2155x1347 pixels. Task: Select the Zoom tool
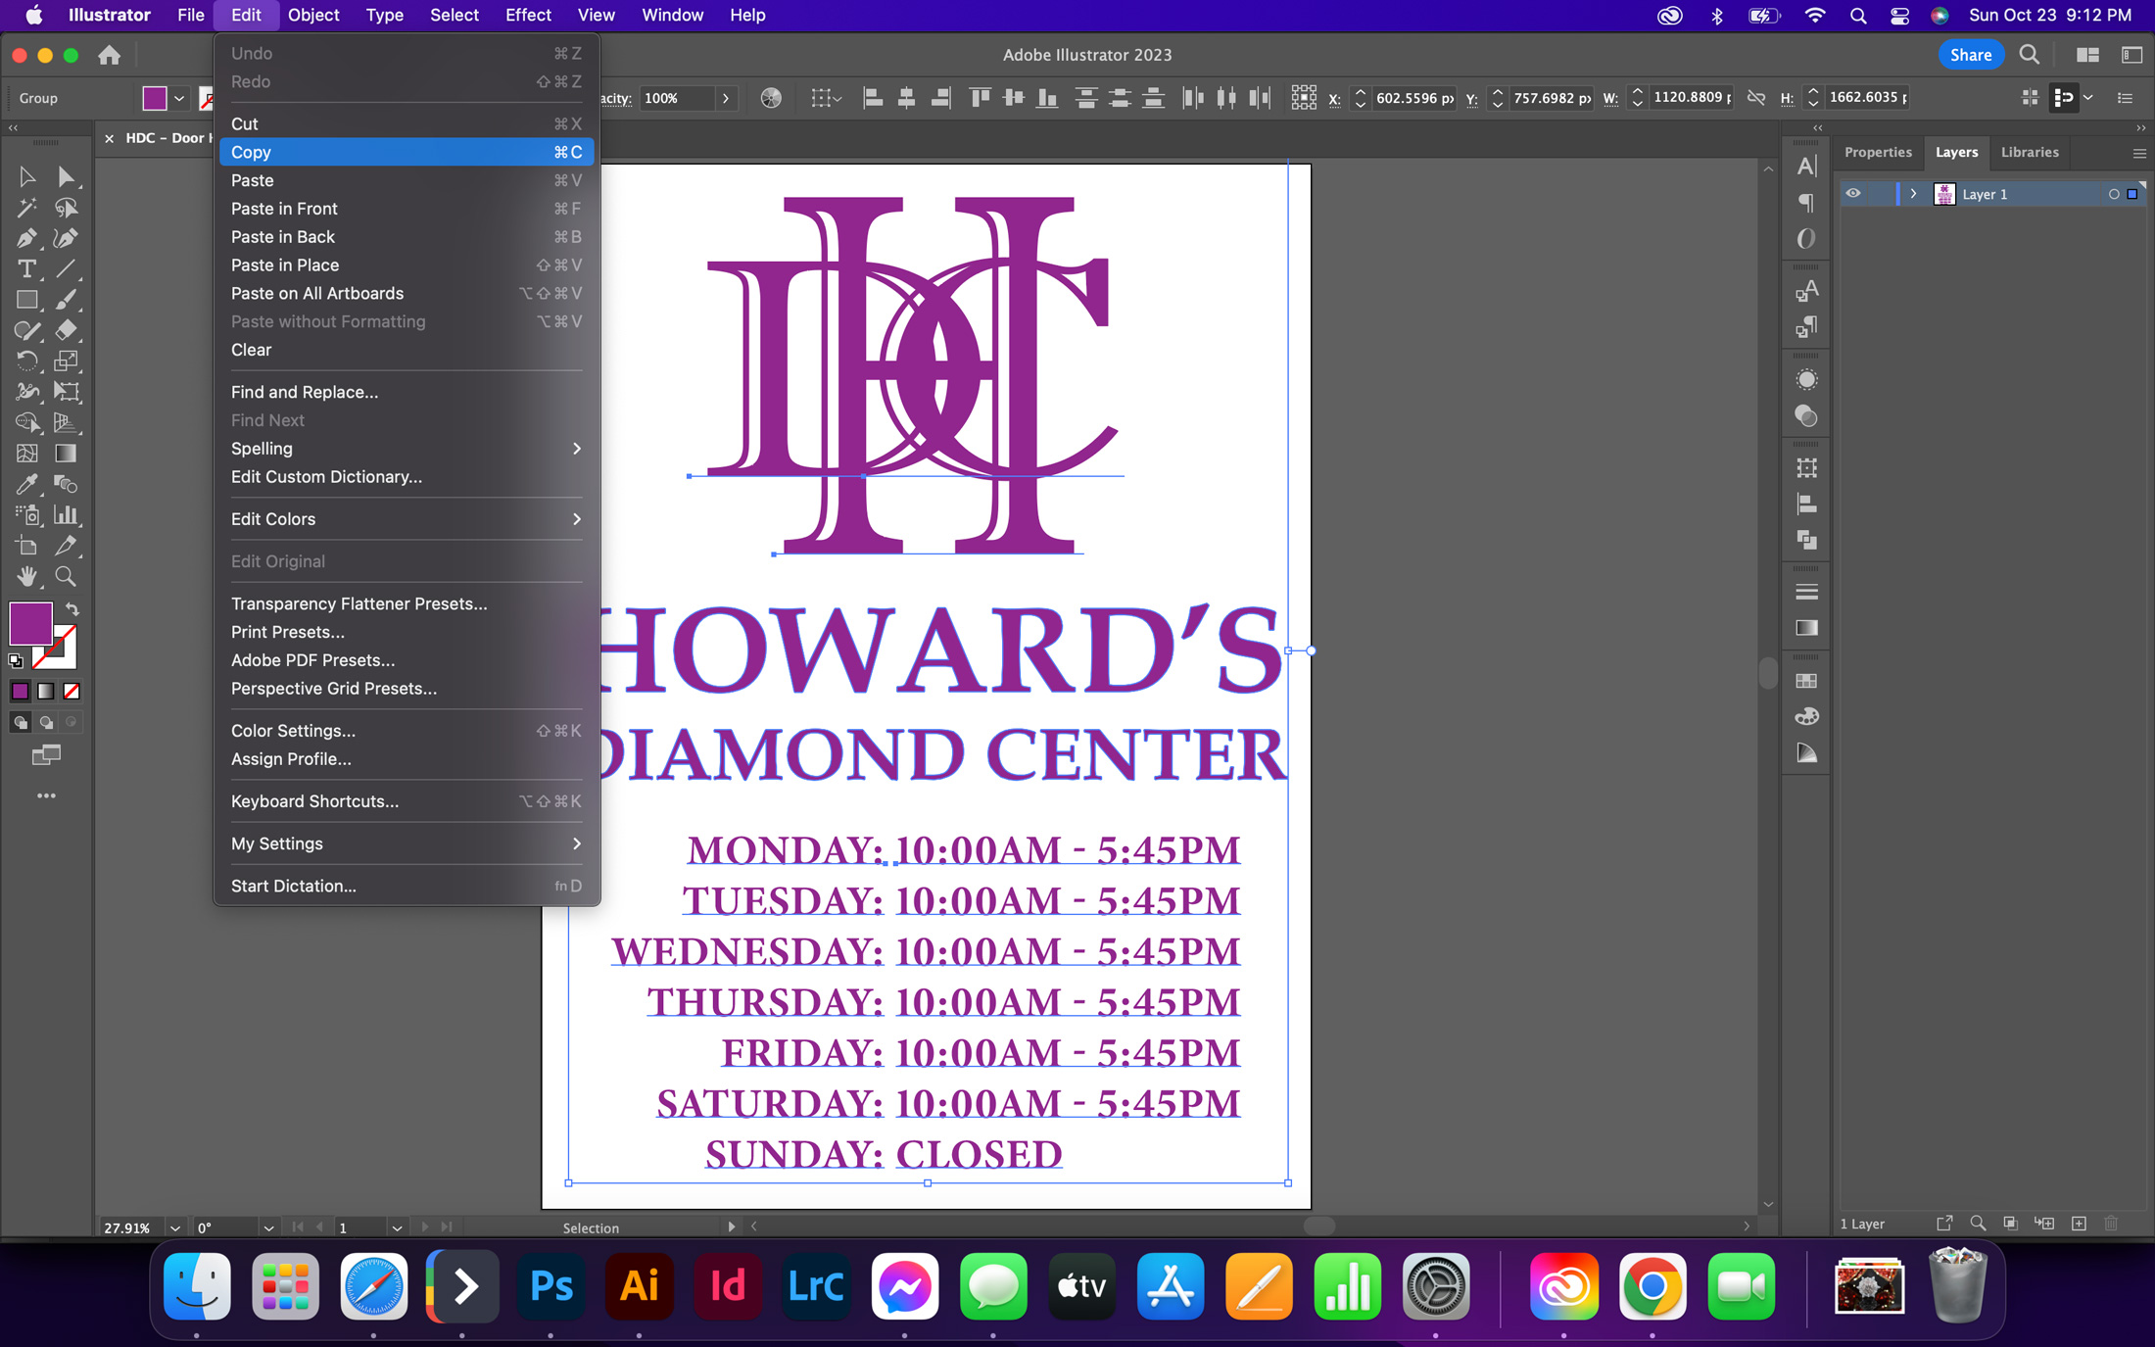coord(66,576)
